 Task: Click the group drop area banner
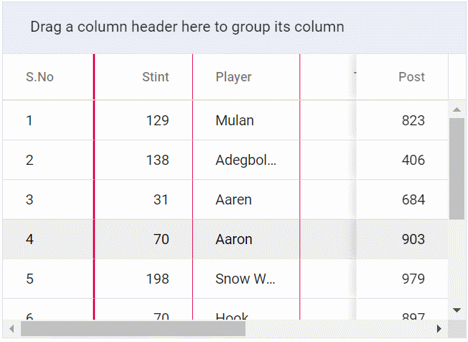pyautogui.click(x=187, y=27)
